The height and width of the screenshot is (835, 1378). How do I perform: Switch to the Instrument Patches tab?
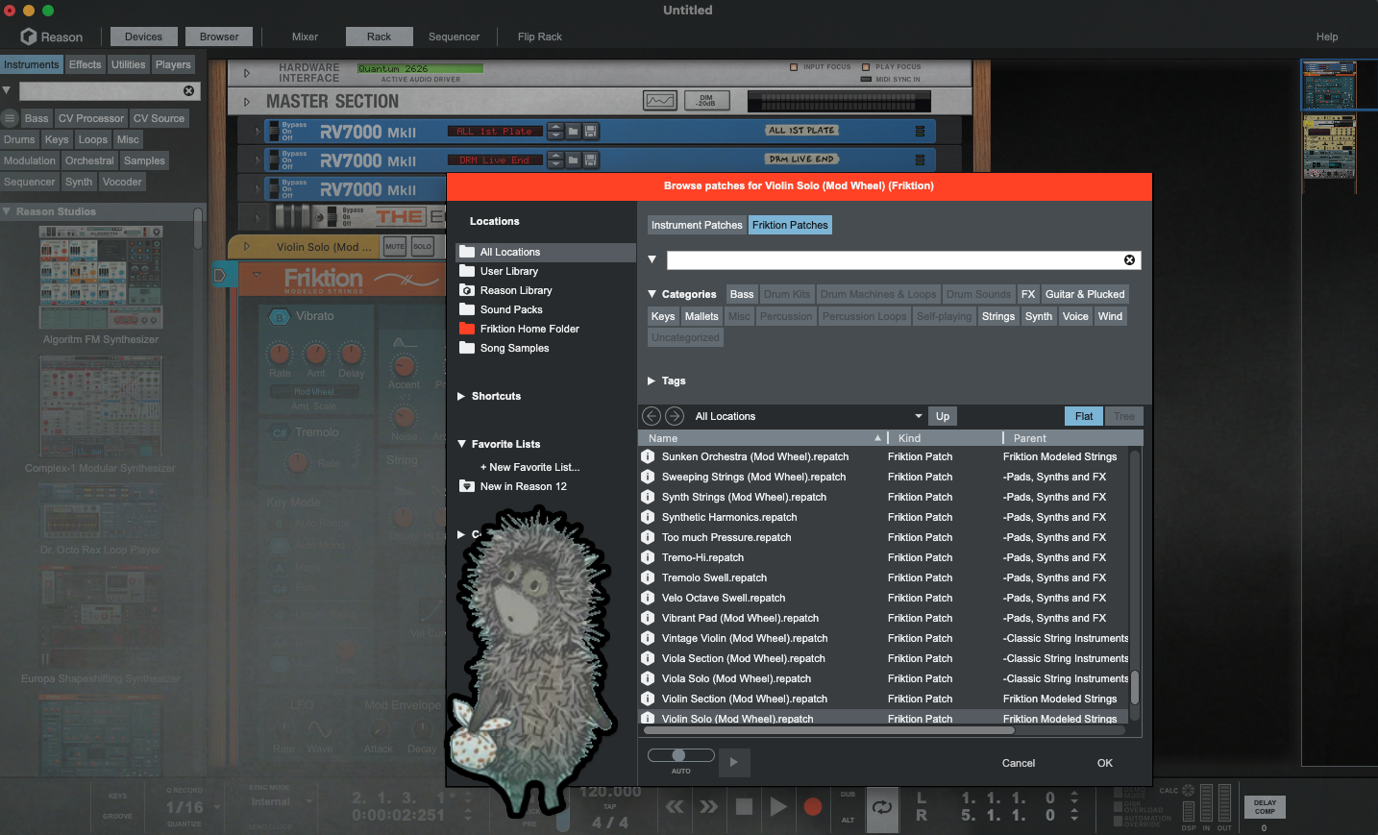click(x=697, y=225)
